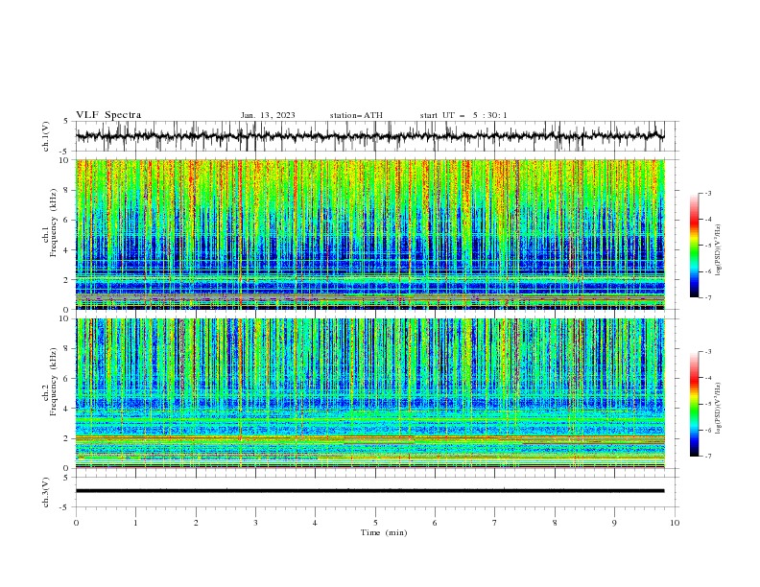This screenshot has width=760, height=587.
Task: Click the ch.2 frequency tick label "4"
Action: coord(67,409)
